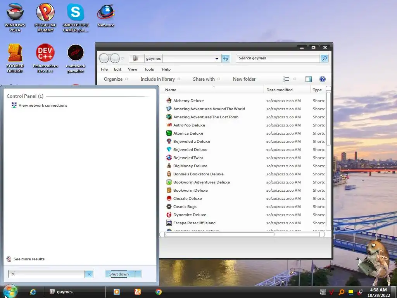This screenshot has height=298, width=397.
Task: Click the refresh button beside the address bar
Action: coord(226,59)
